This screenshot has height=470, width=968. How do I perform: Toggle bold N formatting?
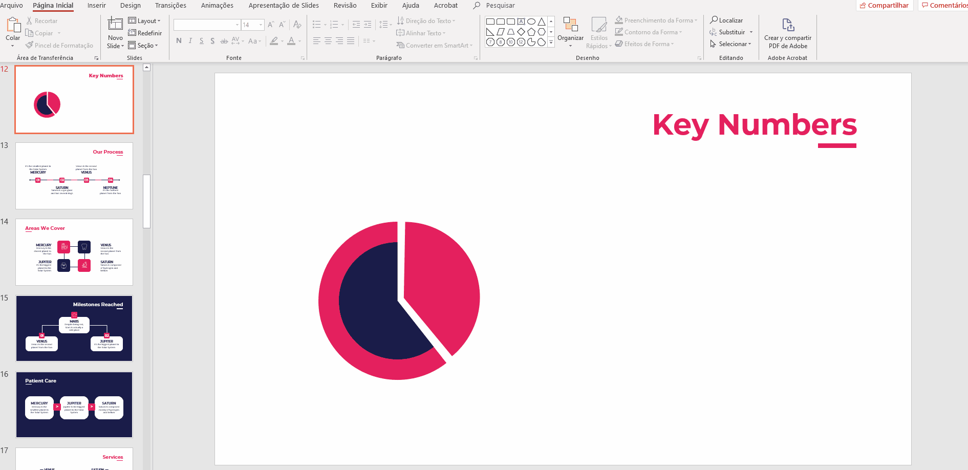(179, 41)
